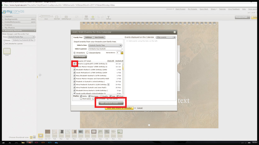Screen dimensions: 259x145
Task: Uncheck Katharina Luginbuehl's 145th birthday event
Action: coord(74,64)
